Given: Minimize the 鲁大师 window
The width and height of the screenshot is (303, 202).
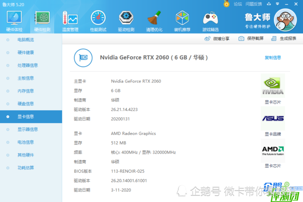Looking at the screenshot, I should [287, 4].
